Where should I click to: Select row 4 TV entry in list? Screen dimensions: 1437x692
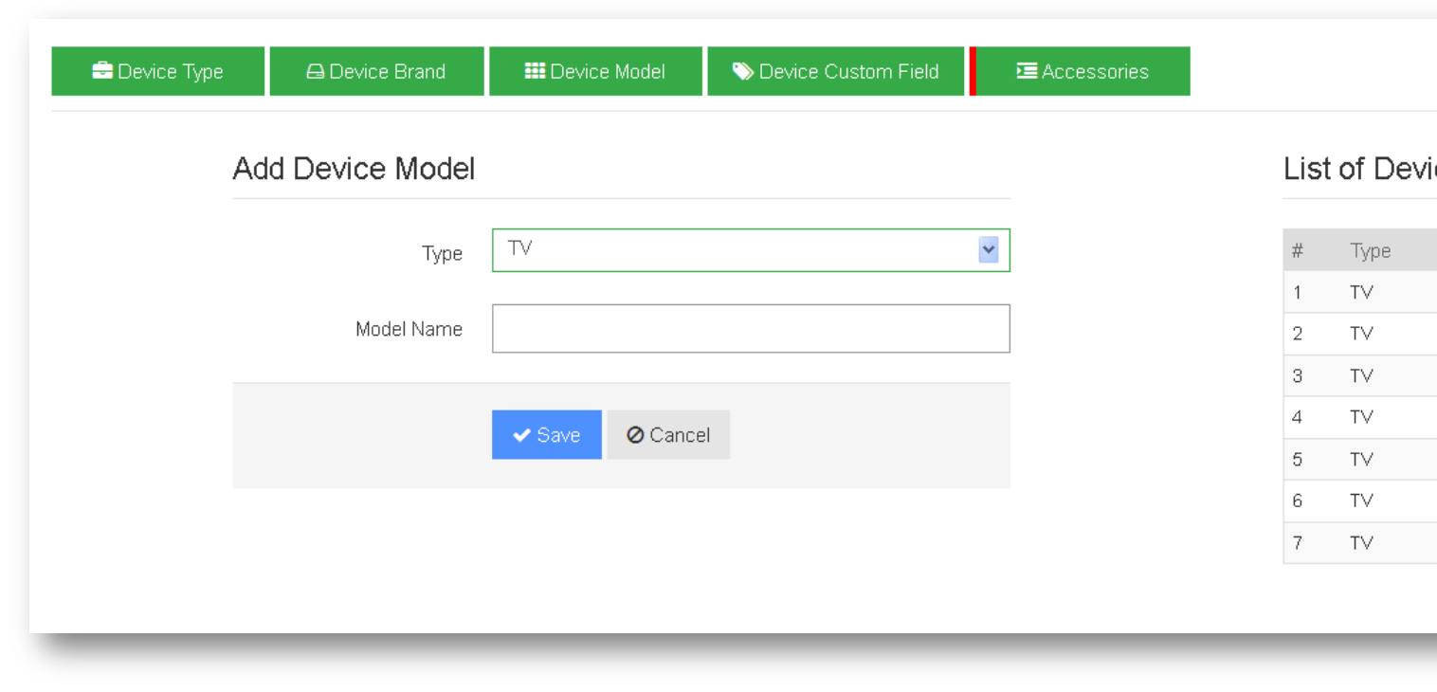1361,417
